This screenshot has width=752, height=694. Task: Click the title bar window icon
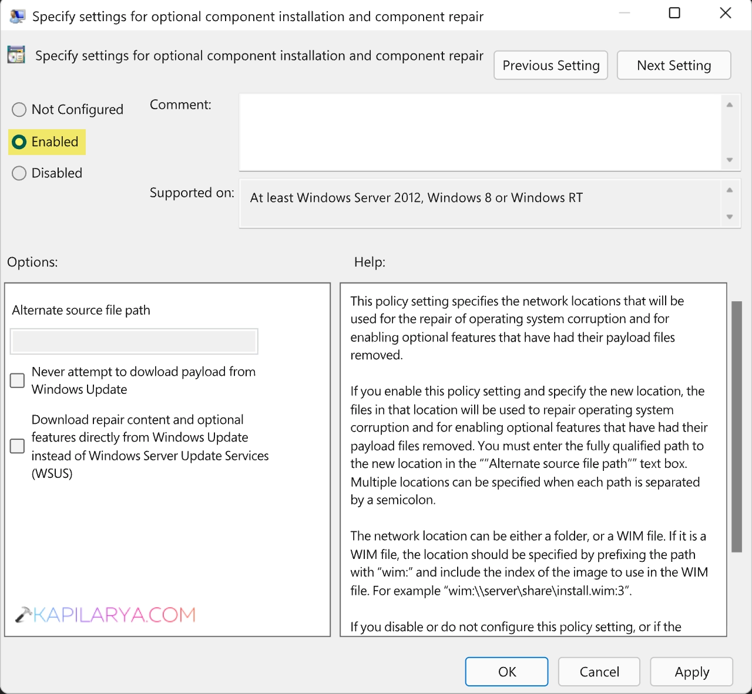[x=18, y=16]
